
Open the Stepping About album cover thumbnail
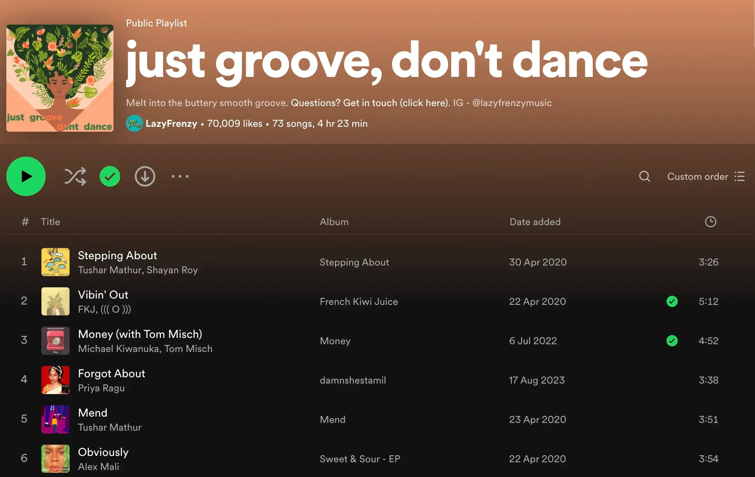click(55, 262)
